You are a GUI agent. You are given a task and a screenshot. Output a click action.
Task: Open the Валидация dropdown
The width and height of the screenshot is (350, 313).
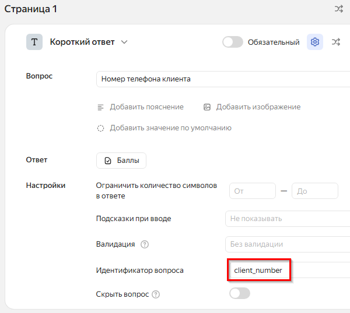click(288, 244)
